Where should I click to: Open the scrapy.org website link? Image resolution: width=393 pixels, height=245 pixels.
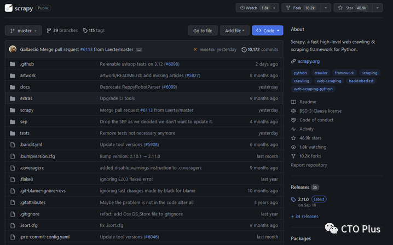point(309,61)
